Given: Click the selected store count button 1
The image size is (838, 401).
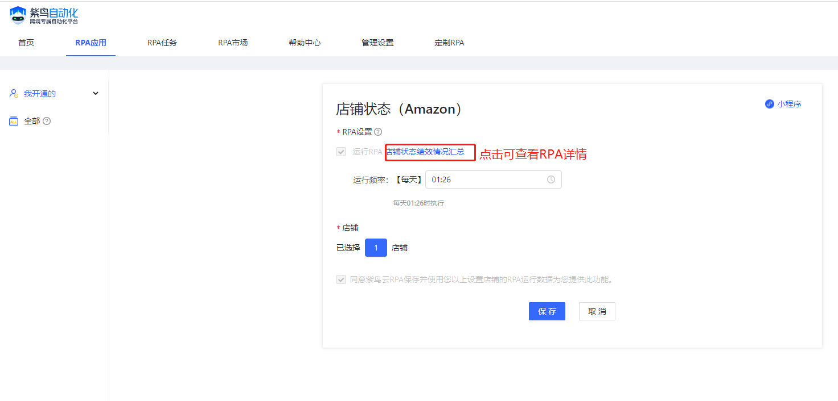Looking at the screenshot, I should 376,248.
